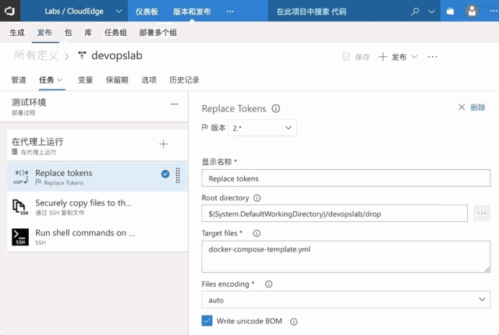
Task: Open the 历史记录 history tab
Action: [x=184, y=80]
